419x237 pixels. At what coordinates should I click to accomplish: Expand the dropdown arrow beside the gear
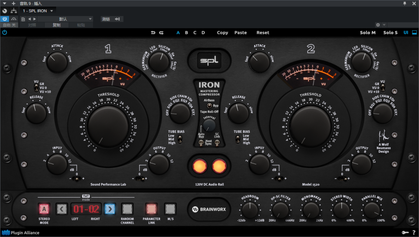tap(384, 25)
